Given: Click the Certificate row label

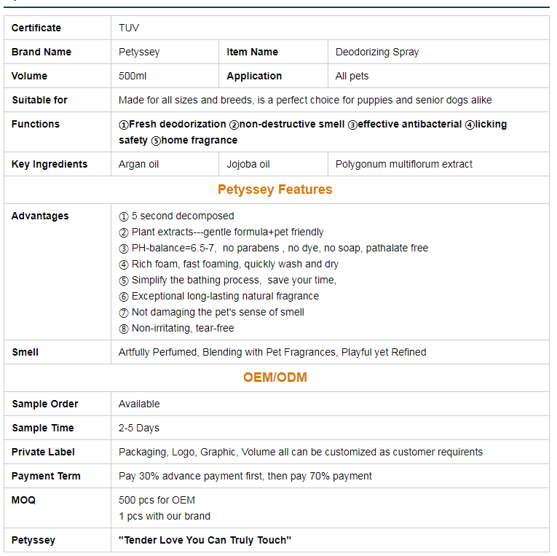Looking at the screenshot, I should [36, 28].
